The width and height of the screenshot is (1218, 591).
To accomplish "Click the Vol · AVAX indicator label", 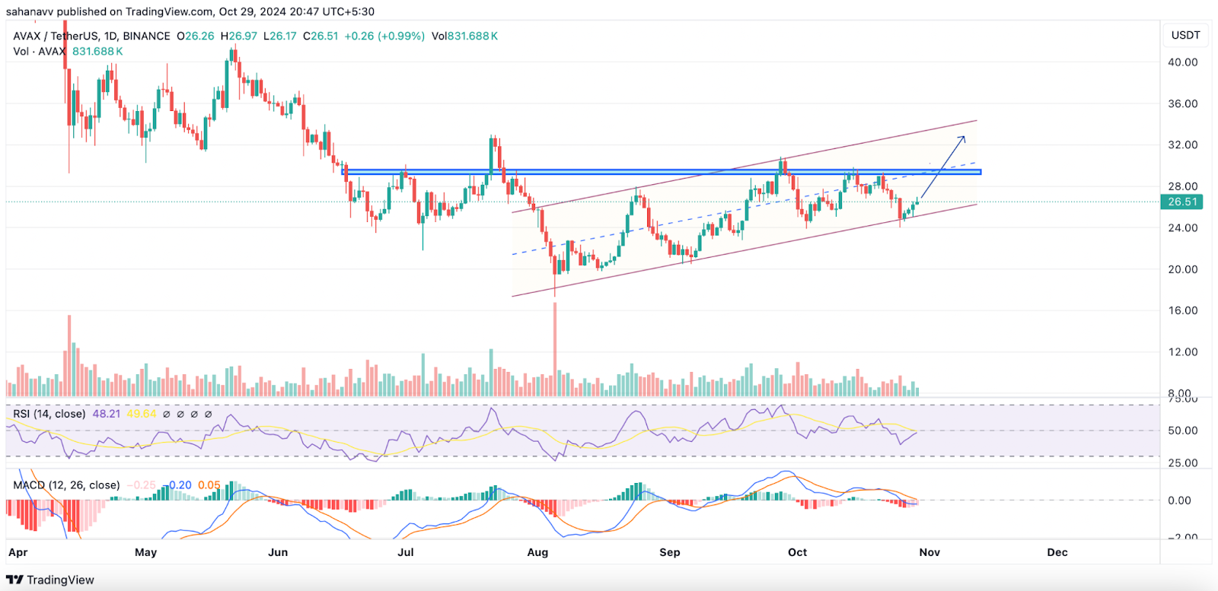I will coord(40,51).
